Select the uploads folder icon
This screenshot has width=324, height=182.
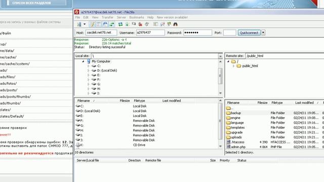pyautogui.click(x=228, y=137)
